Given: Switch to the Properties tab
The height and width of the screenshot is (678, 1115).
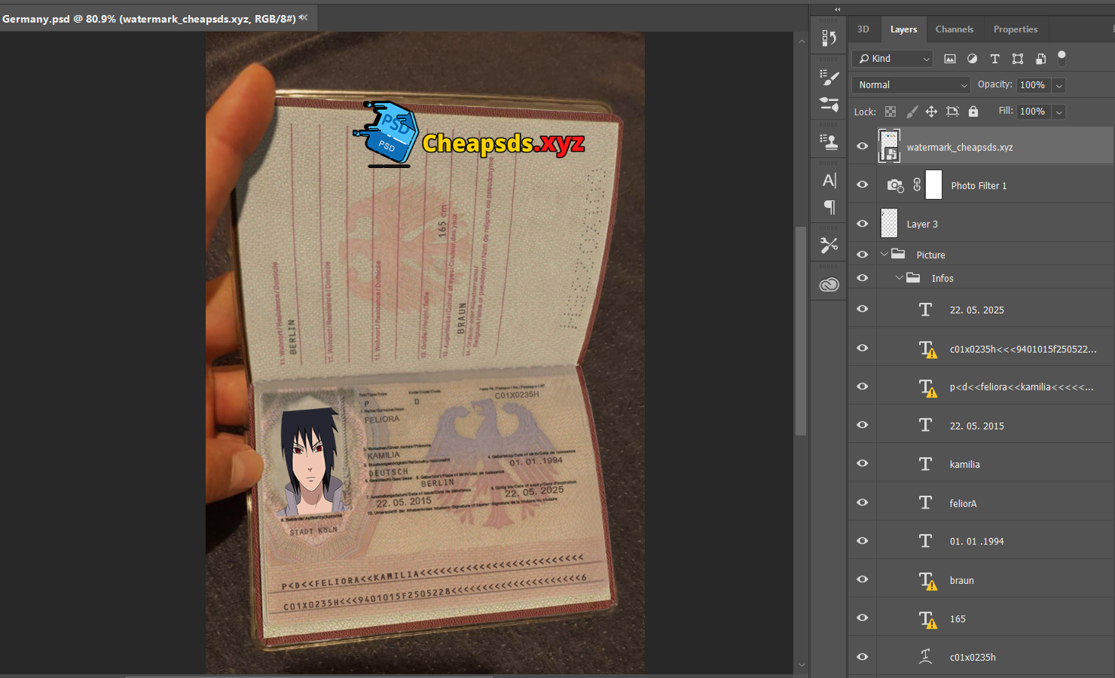Looking at the screenshot, I should [x=1015, y=29].
